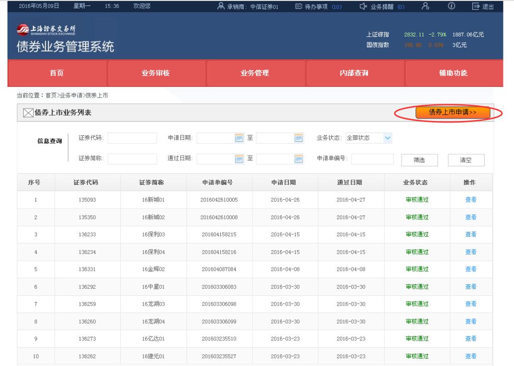The height and width of the screenshot is (366, 514).
Task: Click the 上证综指 index value 2832.11
Action: click(414, 35)
